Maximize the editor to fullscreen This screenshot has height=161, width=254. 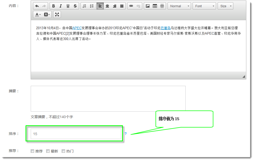click(x=57, y=15)
